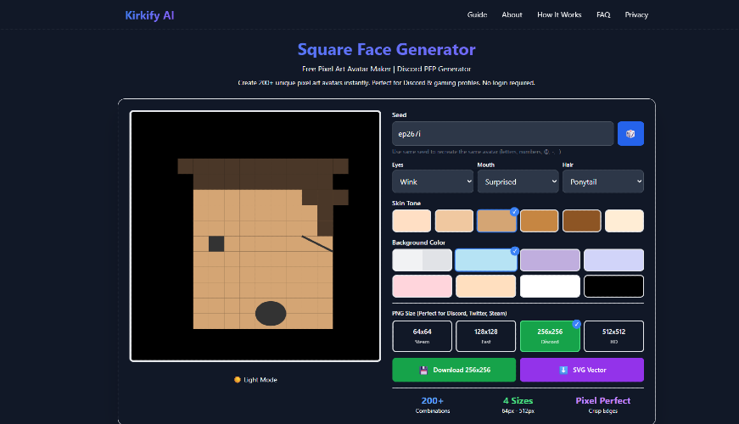Click the pixel avatar preview image
The height and width of the screenshot is (424, 739).
point(255,236)
